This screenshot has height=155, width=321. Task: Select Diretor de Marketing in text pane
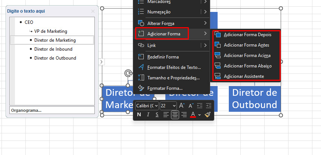(x=55, y=40)
